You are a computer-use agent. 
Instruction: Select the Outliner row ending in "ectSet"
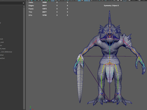click(2, 58)
